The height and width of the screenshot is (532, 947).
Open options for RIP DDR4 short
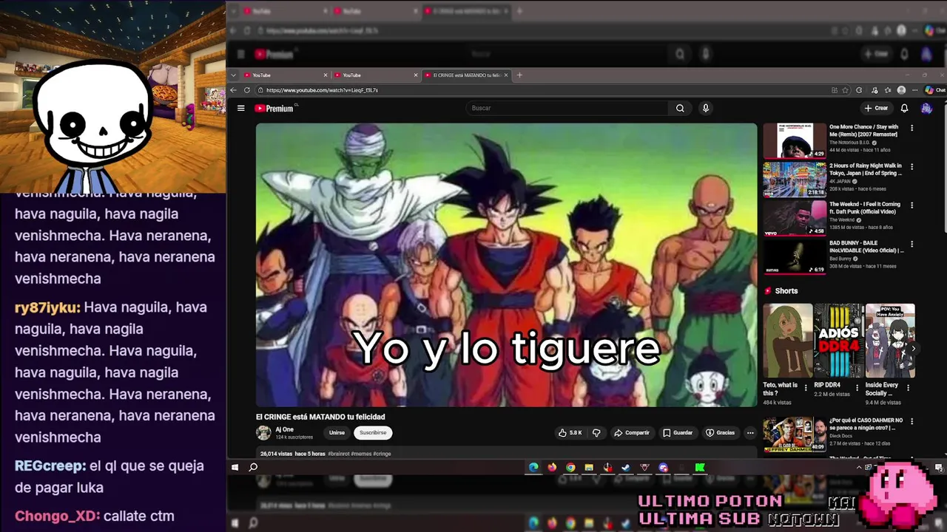[857, 386]
